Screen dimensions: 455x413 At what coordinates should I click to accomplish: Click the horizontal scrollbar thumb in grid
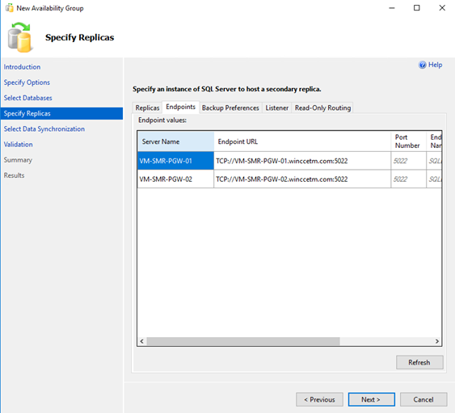tap(243, 341)
